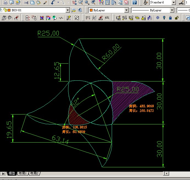Unlock layer with open padlock icon
The width and height of the screenshot is (190, 180).
pos(177,18)
